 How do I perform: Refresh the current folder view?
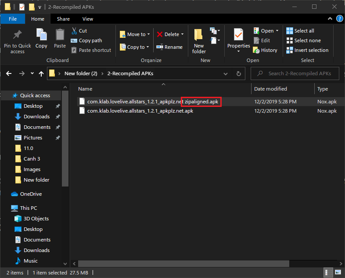pos(238,73)
